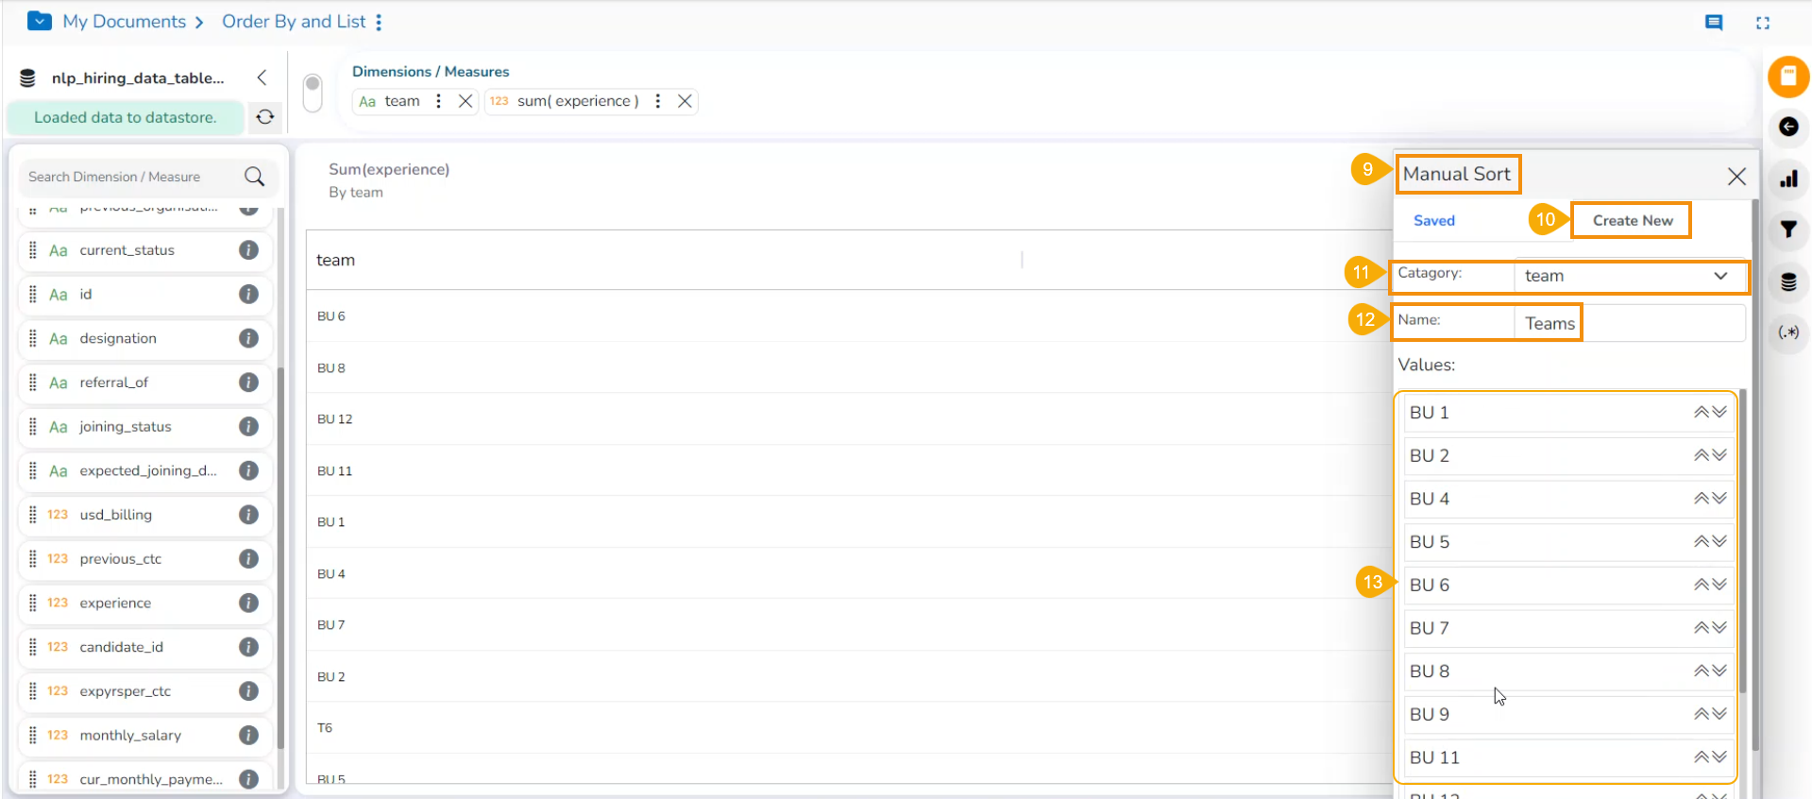Show info for joining_status field
1812x799 pixels.
tap(249, 427)
